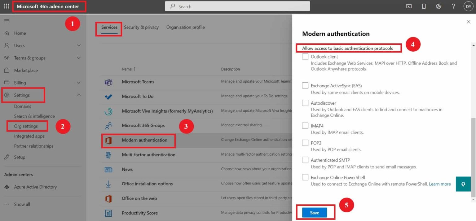Image resolution: width=476 pixels, height=221 pixels.
Task: Click the teal feedback icon near PowerShell
Action: 463,184
